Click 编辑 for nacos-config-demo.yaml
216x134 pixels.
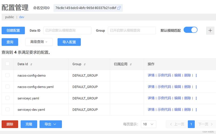click(178, 87)
